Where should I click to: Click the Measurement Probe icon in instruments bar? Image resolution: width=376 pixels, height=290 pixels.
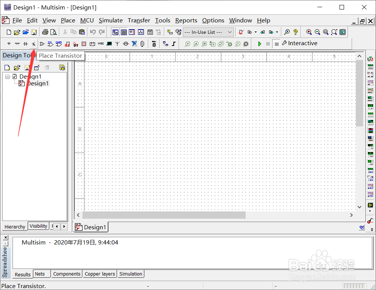pos(370,221)
